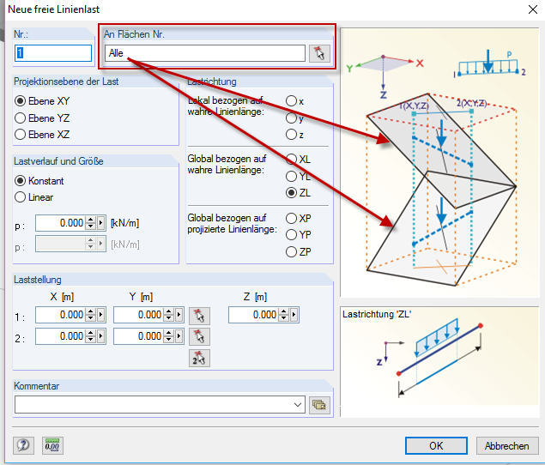Viewport: 545px width, 465px height.
Task: Click the spinner of Y coordinate row 1
Action: [x=169, y=315]
